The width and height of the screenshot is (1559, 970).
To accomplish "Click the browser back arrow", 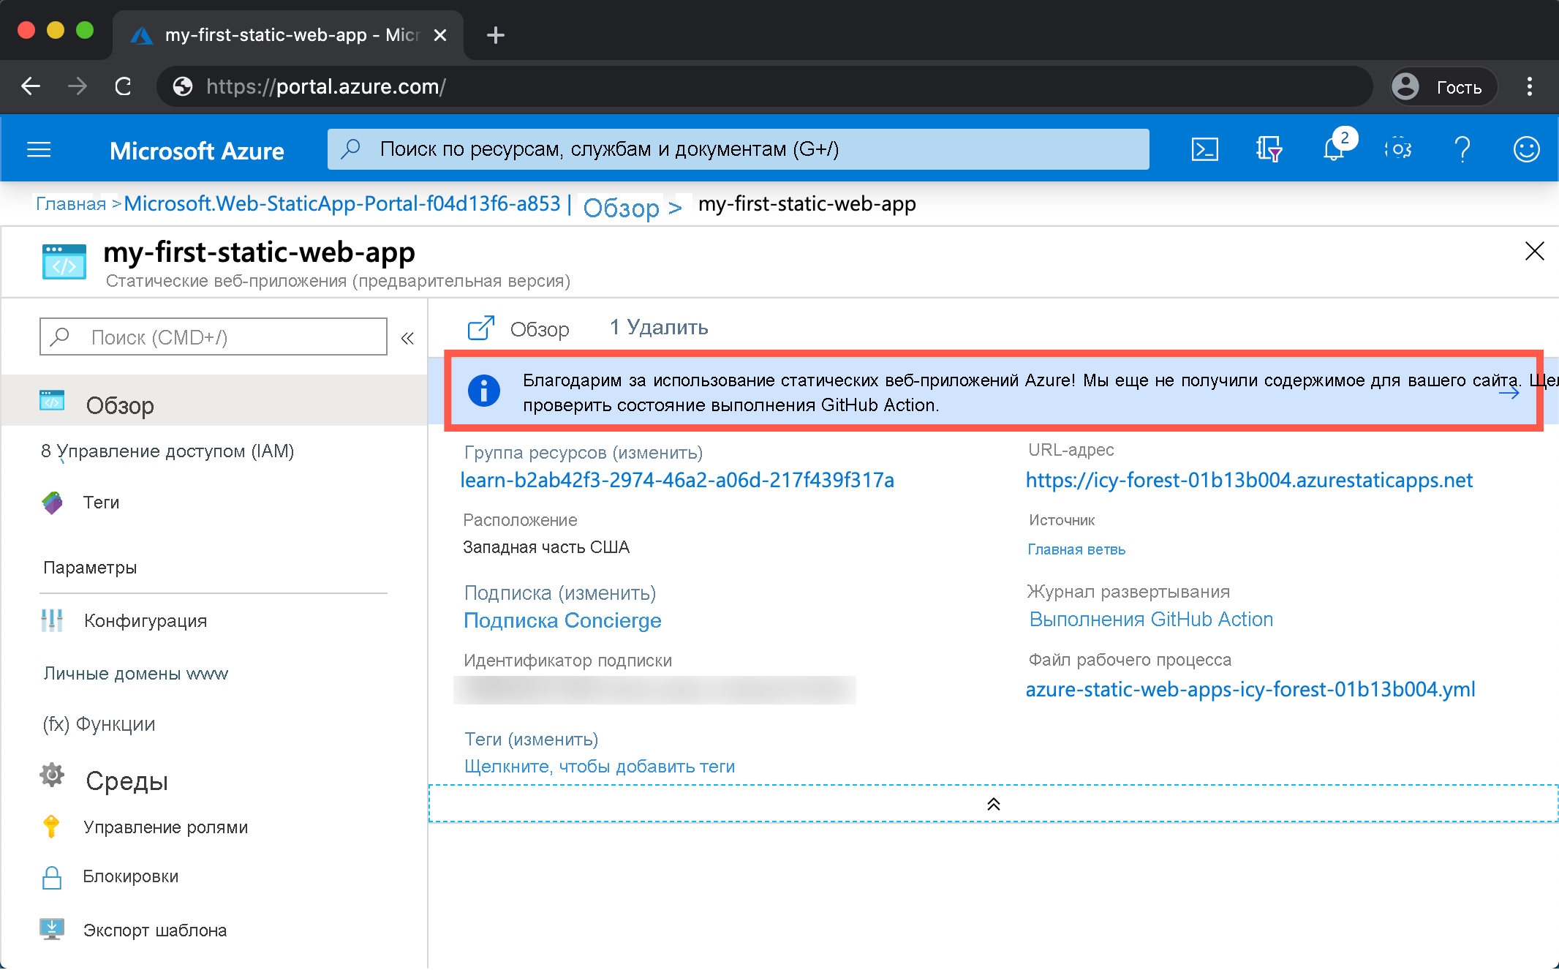I will click(x=31, y=86).
